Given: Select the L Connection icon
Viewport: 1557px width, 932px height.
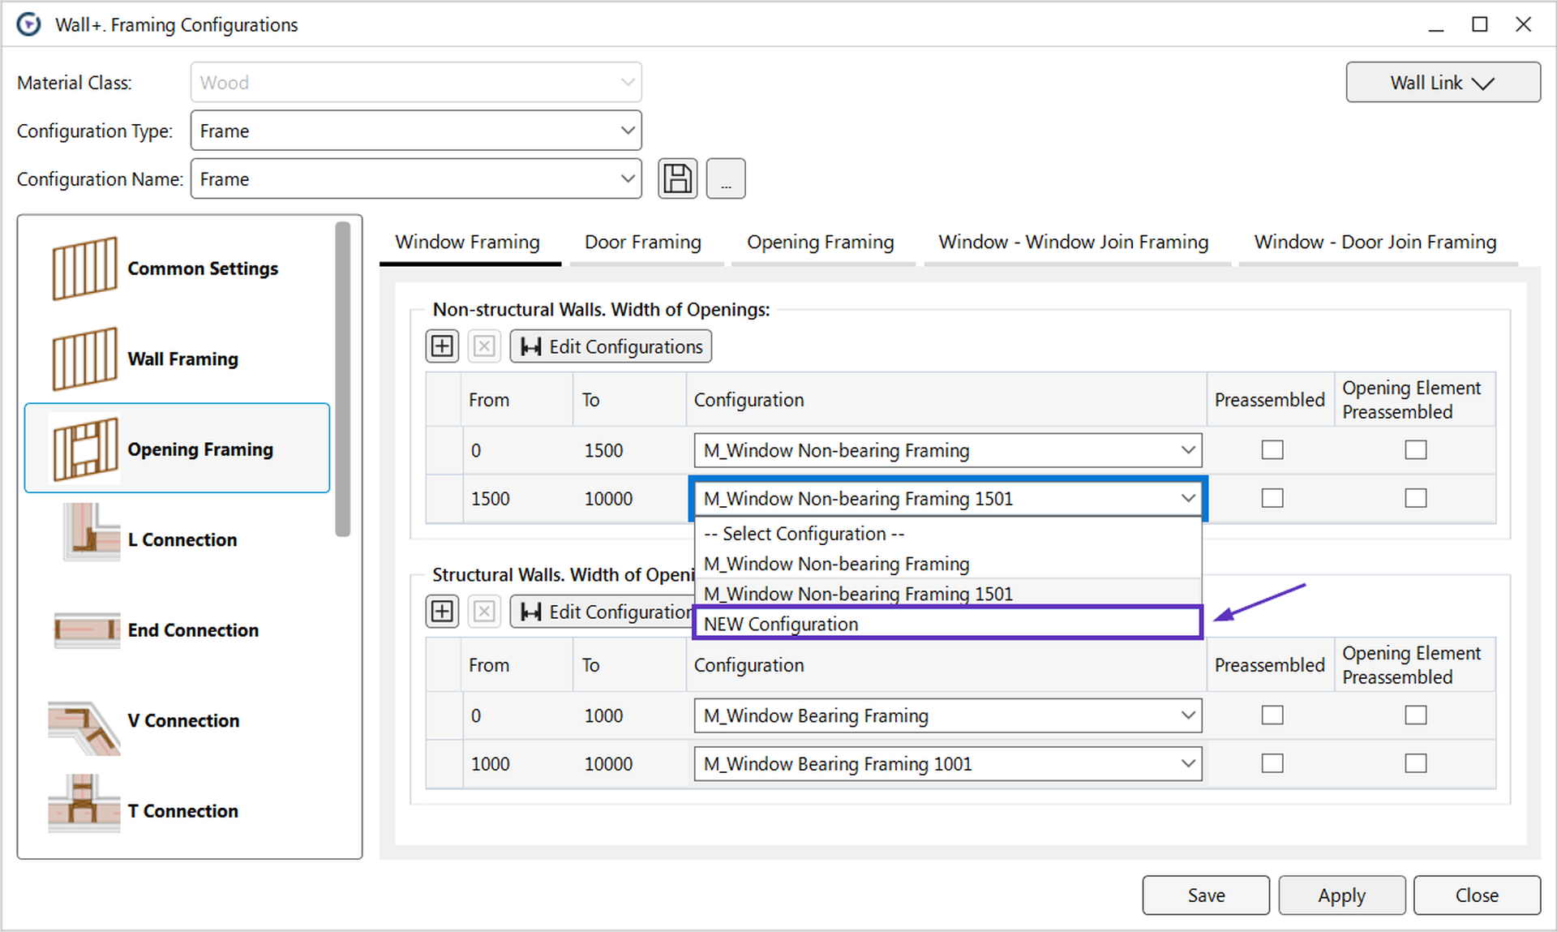Looking at the screenshot, I should pos(89,534).
